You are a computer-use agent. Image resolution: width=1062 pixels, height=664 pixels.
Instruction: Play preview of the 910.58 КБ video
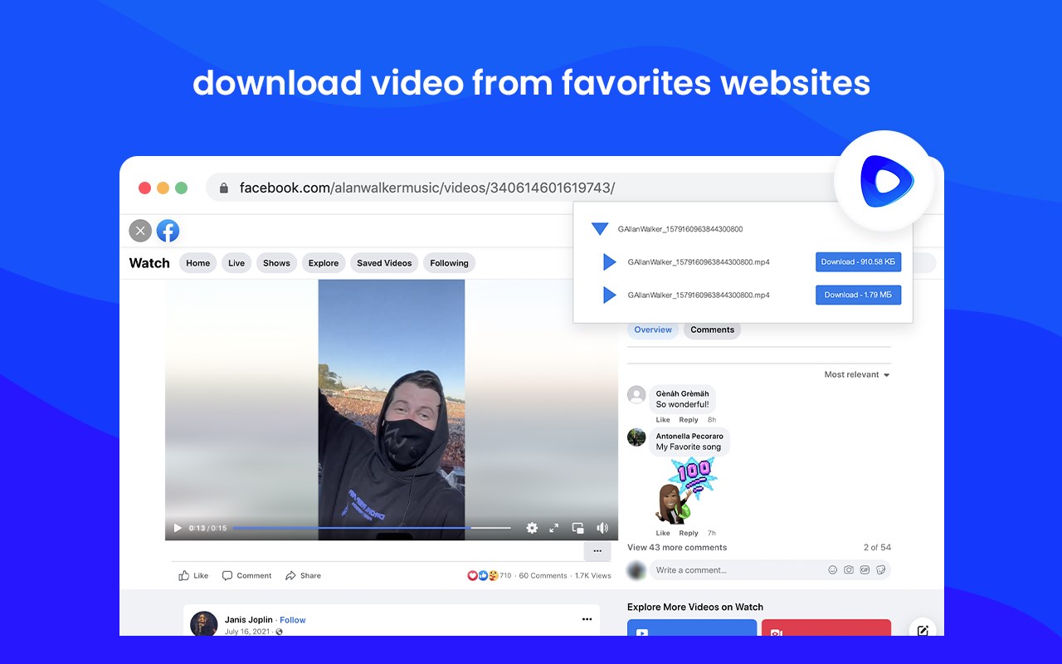610,262
